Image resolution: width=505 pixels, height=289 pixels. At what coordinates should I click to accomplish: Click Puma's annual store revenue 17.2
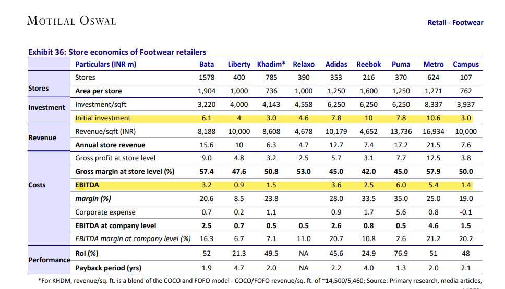tap(401, 145)
